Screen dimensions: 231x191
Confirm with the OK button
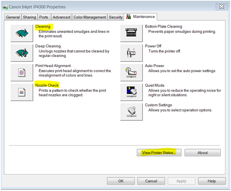pyautogui.click(x=121, y=181)
